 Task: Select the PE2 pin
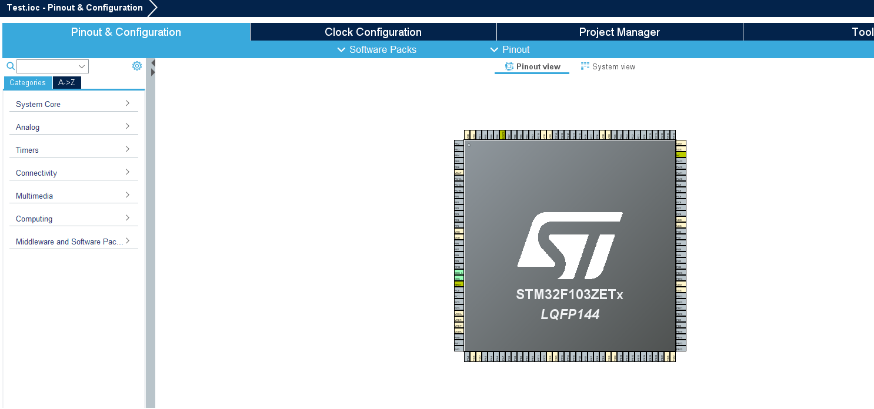[x=459, y=143]
